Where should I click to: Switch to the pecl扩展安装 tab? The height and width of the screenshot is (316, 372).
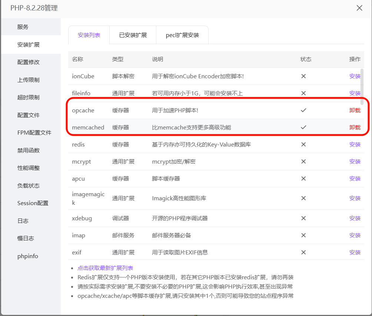(182, 35)
